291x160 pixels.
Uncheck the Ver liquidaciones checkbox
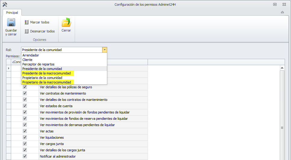(25, 137)
